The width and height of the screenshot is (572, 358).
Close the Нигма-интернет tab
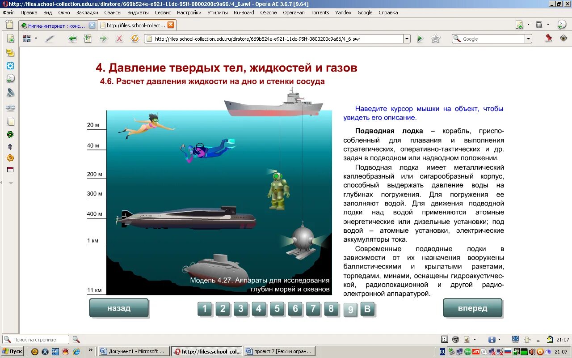tap(92, 25)
